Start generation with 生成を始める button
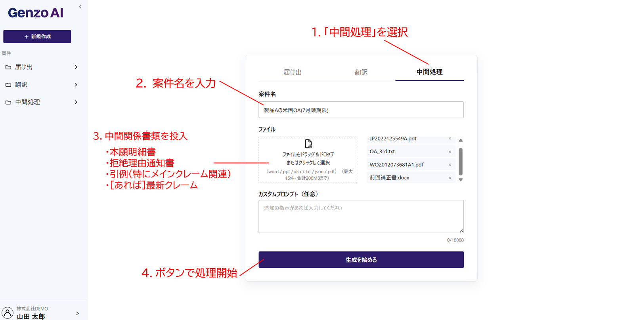 361,260
